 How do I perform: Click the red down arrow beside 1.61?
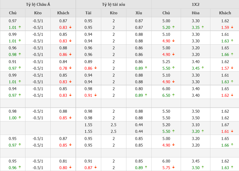(x=232, y=131)
